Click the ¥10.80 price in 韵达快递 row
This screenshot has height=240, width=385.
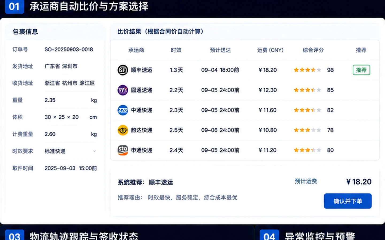click(x=268, y=130)
